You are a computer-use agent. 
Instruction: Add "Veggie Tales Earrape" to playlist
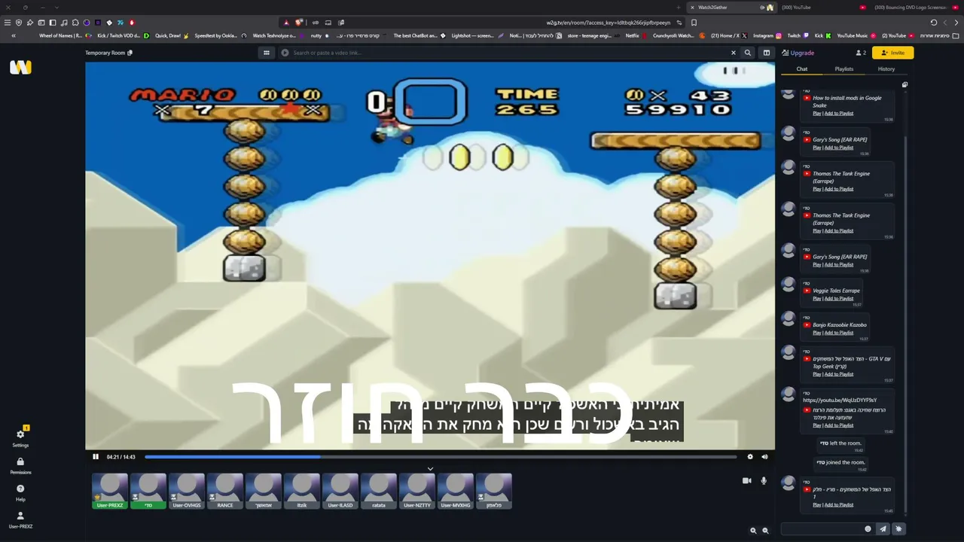(x=839, y=299)
